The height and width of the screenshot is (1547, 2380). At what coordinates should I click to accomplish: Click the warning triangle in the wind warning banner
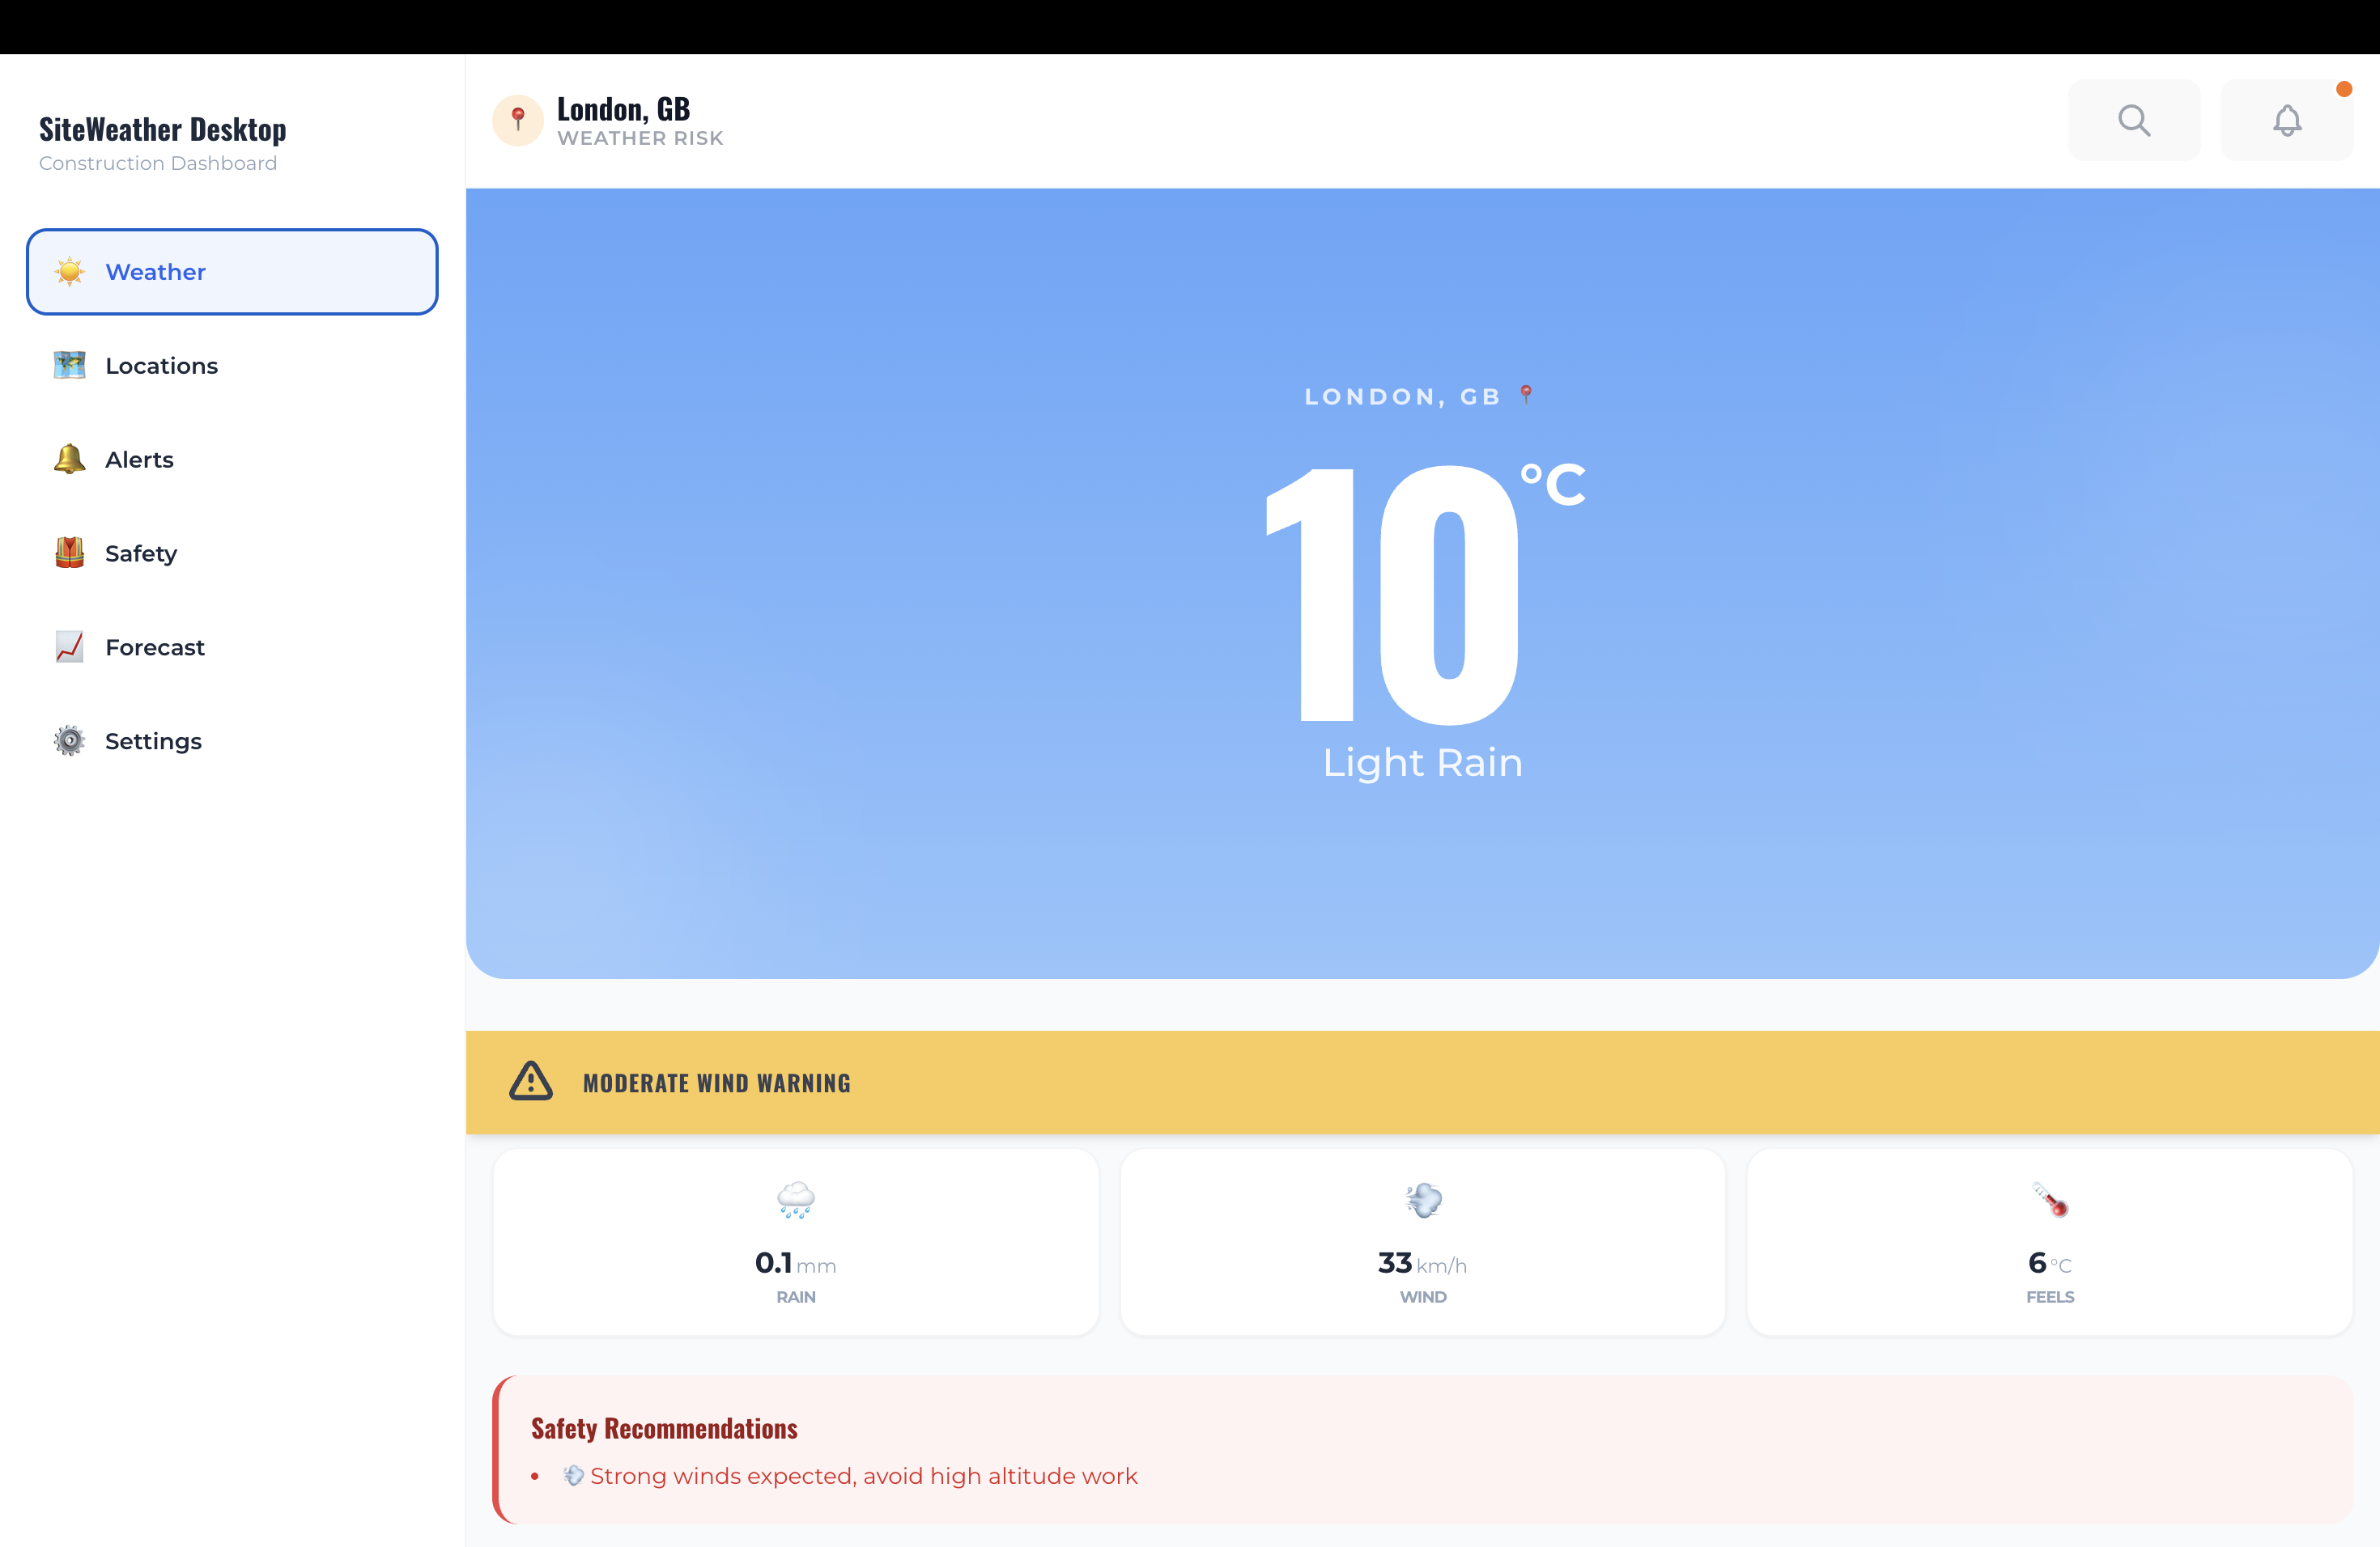coord(530,1081)
